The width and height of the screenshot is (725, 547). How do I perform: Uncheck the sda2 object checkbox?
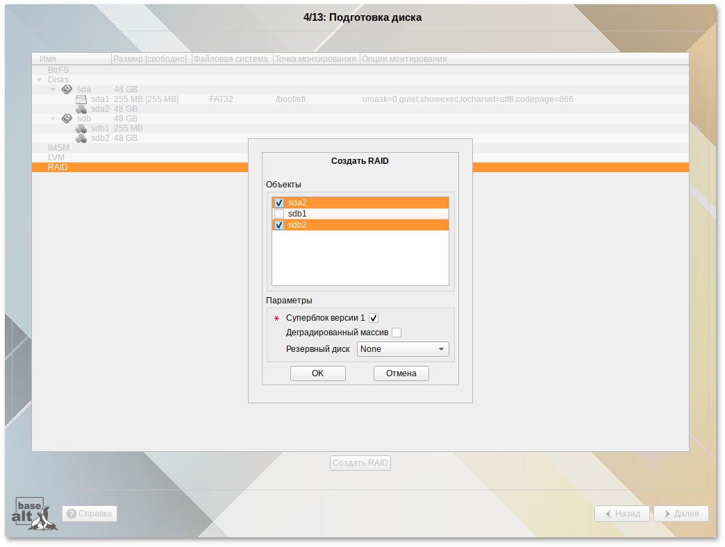(279, 203)
